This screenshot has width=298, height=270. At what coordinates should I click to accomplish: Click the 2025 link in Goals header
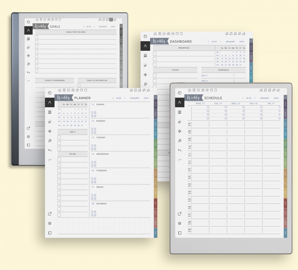[113, 27]
